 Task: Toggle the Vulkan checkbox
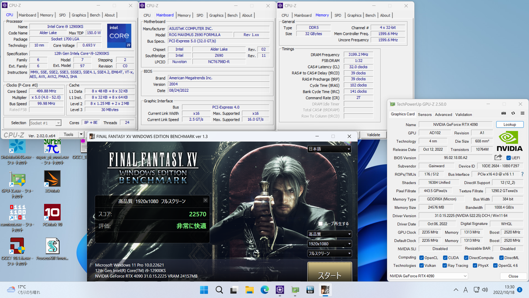(421, 266)
